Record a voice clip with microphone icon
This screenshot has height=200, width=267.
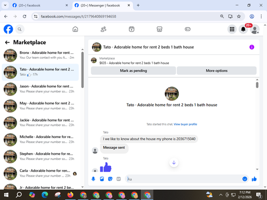pos(93,179)
